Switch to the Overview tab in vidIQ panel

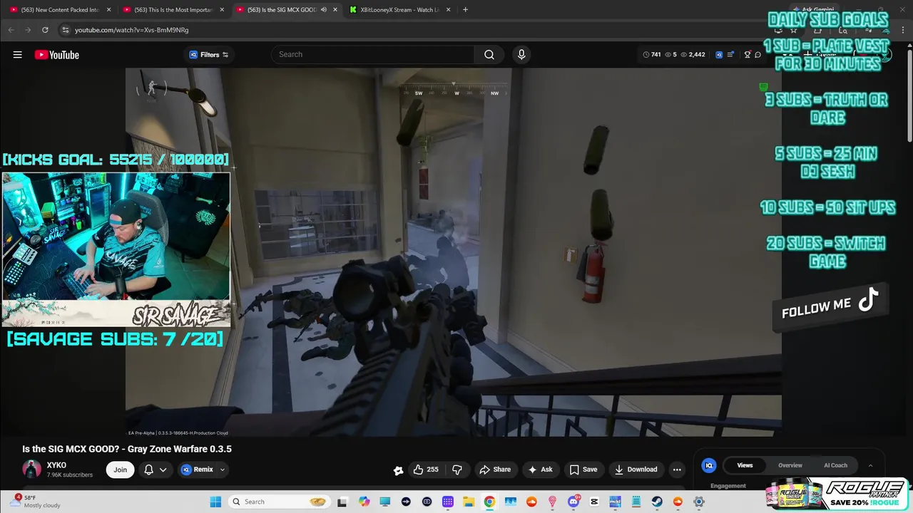pyautogui.click(x=790, y=465)
